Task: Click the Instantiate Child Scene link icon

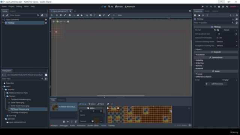Action: click(7, 15)
